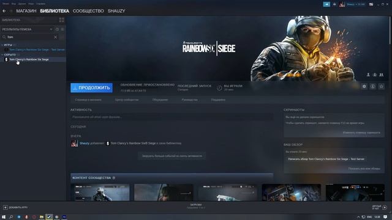Image resolution: width=392 pixels, height=220 pixels.
Task: Click account avatar in title bar
Action: pos(342,4)
